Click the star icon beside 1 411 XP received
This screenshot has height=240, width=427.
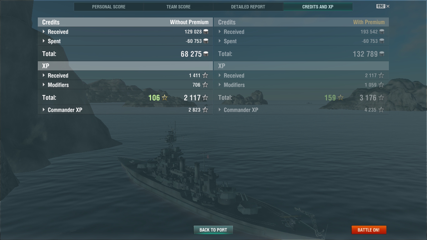205,75
